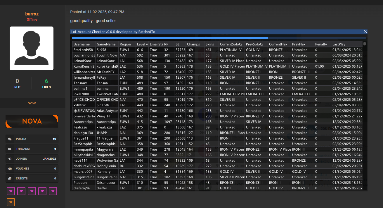This screenshot has height=208, width=383.
Task: Close the LoL Account Checker window
Action: (365, 31)
